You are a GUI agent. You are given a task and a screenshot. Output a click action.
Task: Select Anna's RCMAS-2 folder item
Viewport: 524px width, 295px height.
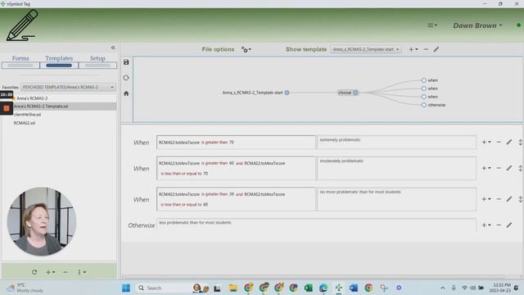[32, 98]
